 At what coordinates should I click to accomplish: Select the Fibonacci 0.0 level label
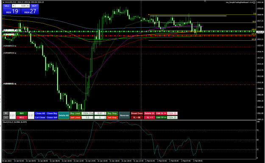(254, 14)
